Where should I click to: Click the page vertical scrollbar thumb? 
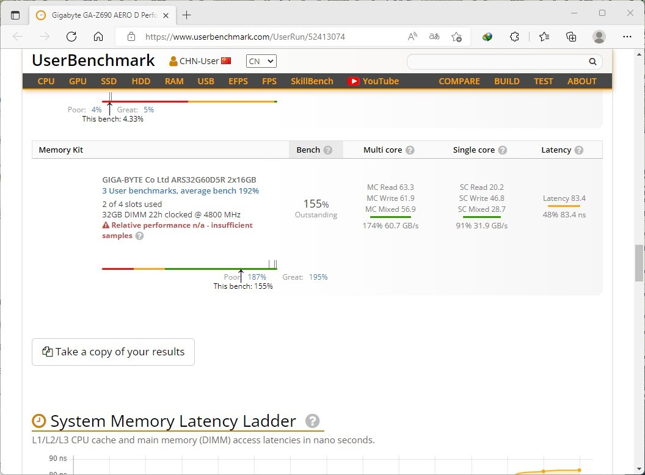[639, 263]
